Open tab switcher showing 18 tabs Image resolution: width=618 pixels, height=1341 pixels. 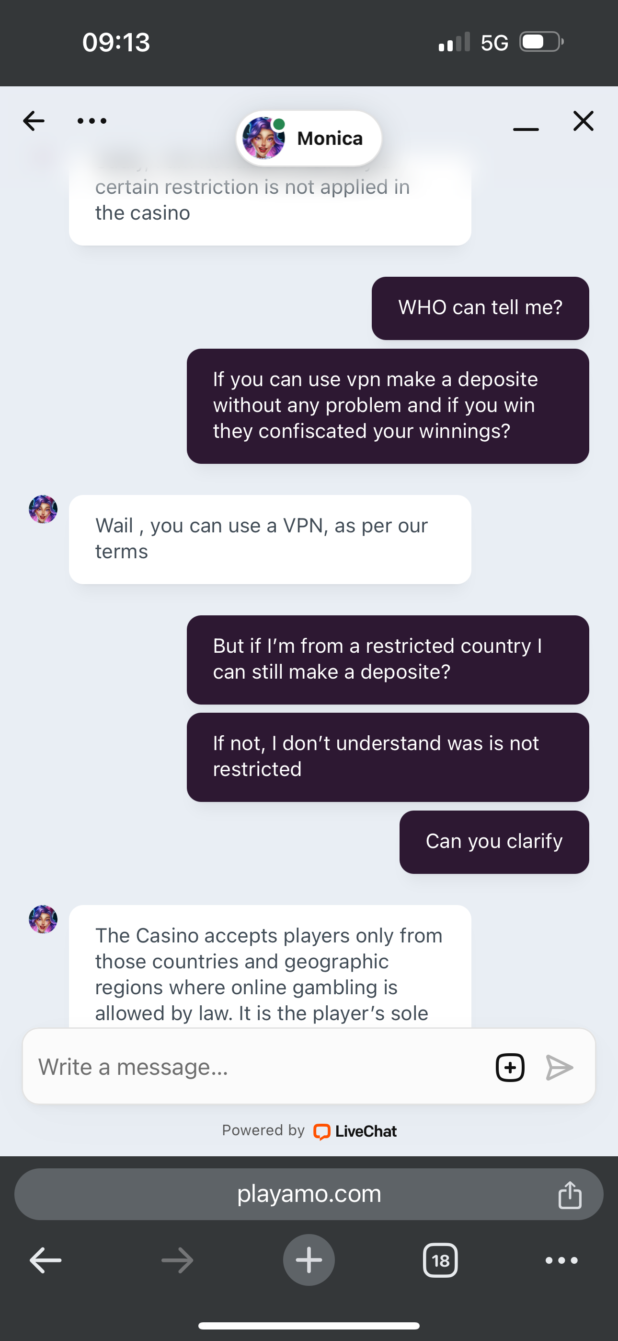(440, 1260)
